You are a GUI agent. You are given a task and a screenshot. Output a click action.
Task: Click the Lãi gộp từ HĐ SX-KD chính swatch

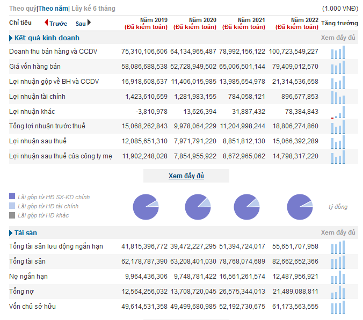coord(12,197)
